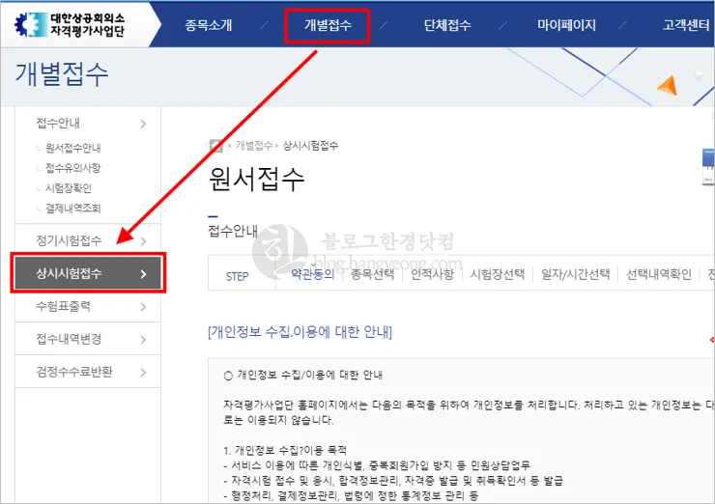Open the 고객센터 menu
The width and height of the screenshot is (715, 504).
(686, 25)
